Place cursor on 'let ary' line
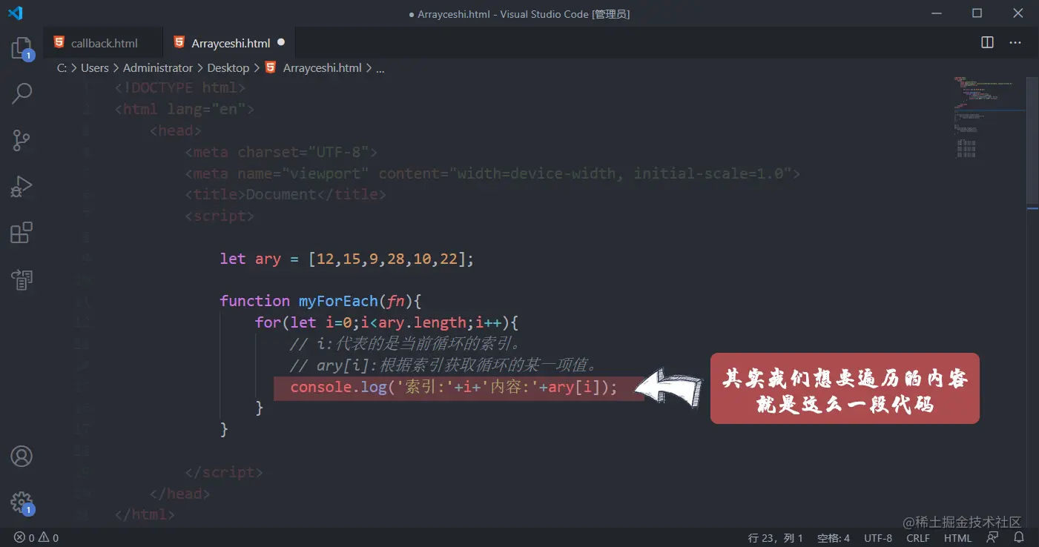The image size is (1039, 547). pyautogui.click(x=346, y=259)
